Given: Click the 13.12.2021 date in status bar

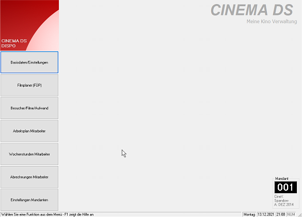Looking at the screenshot, I should [x=265, y=214].
